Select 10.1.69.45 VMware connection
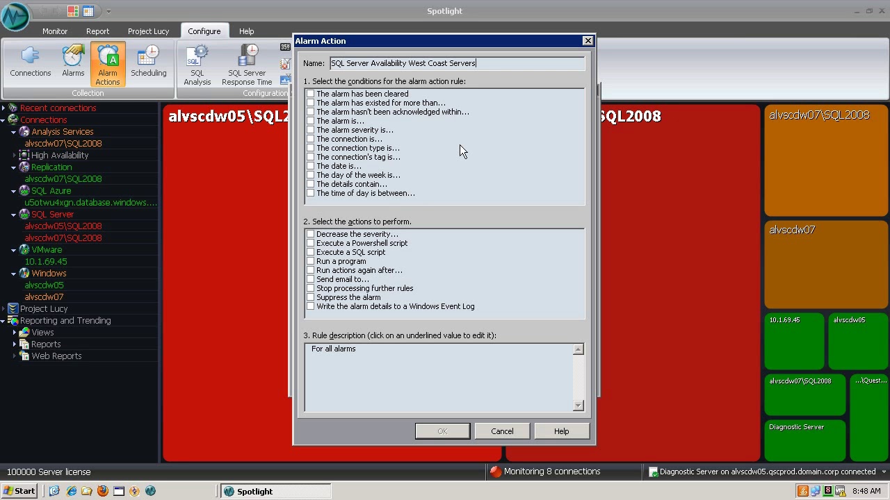This screenshot has width=890, height=500. 46,262
